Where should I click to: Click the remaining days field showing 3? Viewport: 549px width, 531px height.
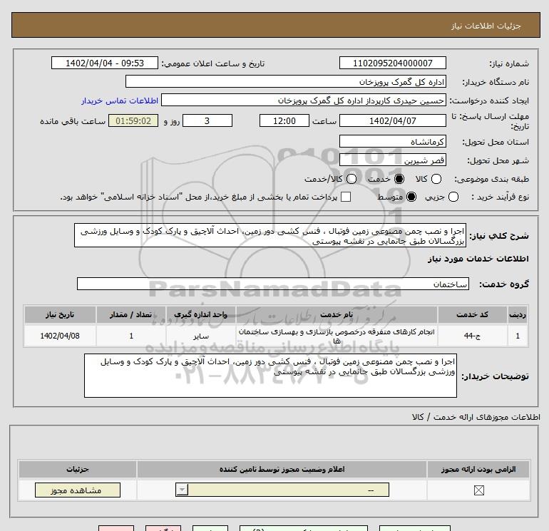click(207, 120)
